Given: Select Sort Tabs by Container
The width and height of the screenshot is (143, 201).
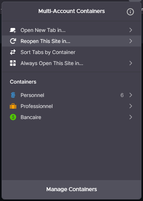Looking at the screenshot, I should (71, 52).
